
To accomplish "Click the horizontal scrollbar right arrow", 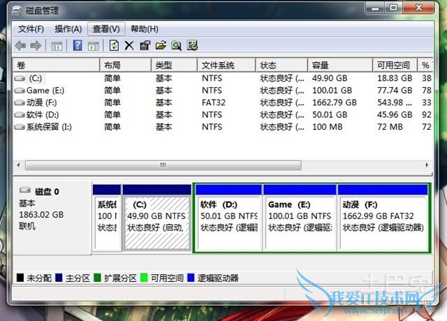I will (x=427, y=165).
